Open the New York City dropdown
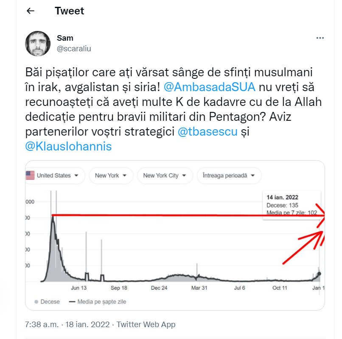 pos(165,175)
